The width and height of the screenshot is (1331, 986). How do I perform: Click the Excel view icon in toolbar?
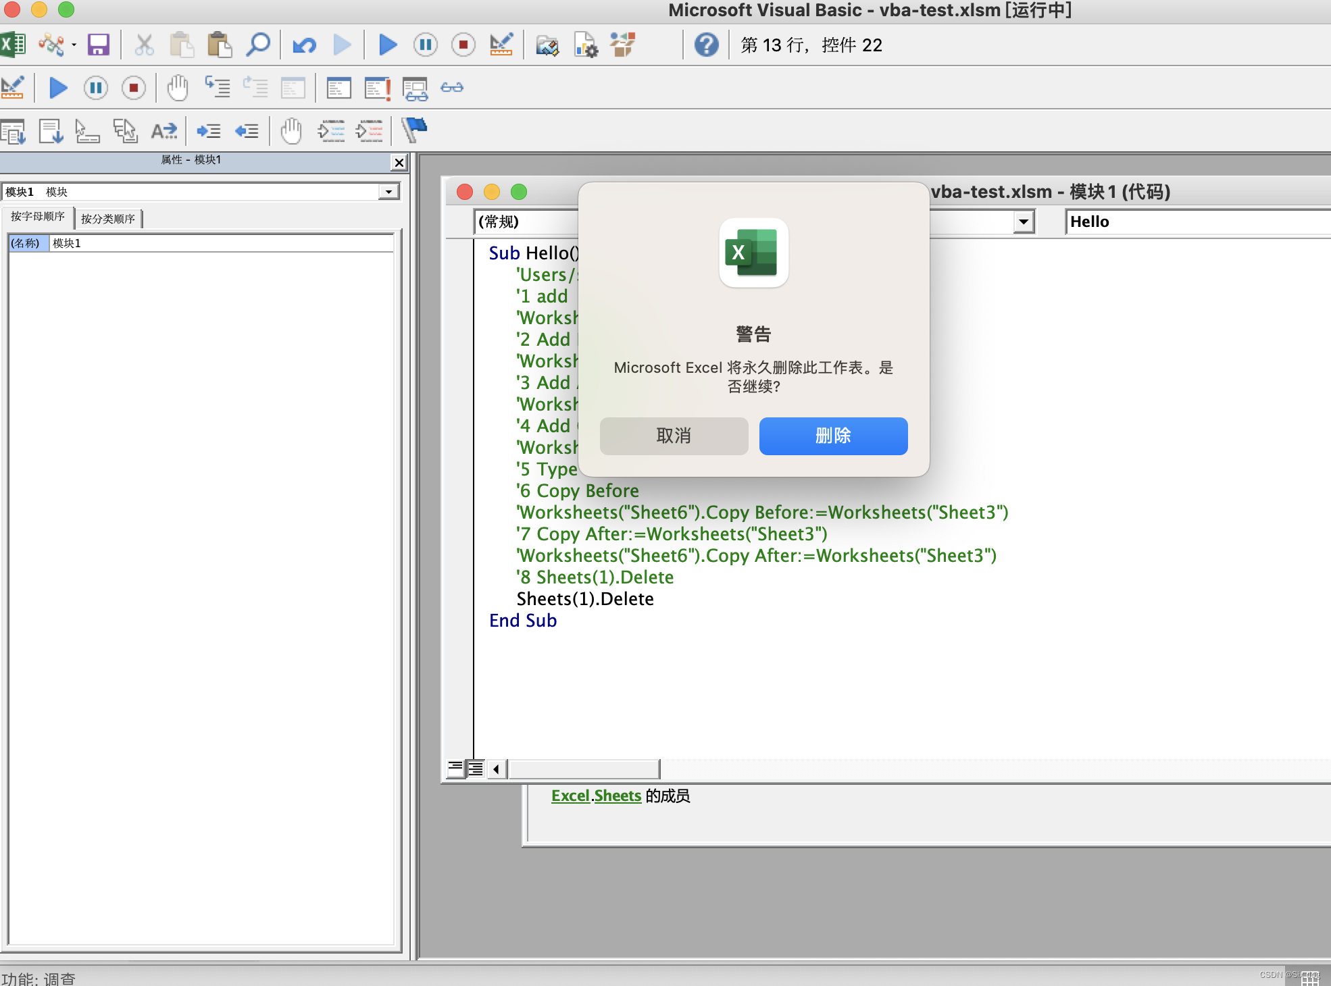[x=12, y=45]
